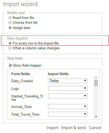Image resolution: width=109 pixels, height=133 pixels.
Task: Click the field mapper scrollbar down arrow
Action: pyautogui.click(x=96, y=117)
